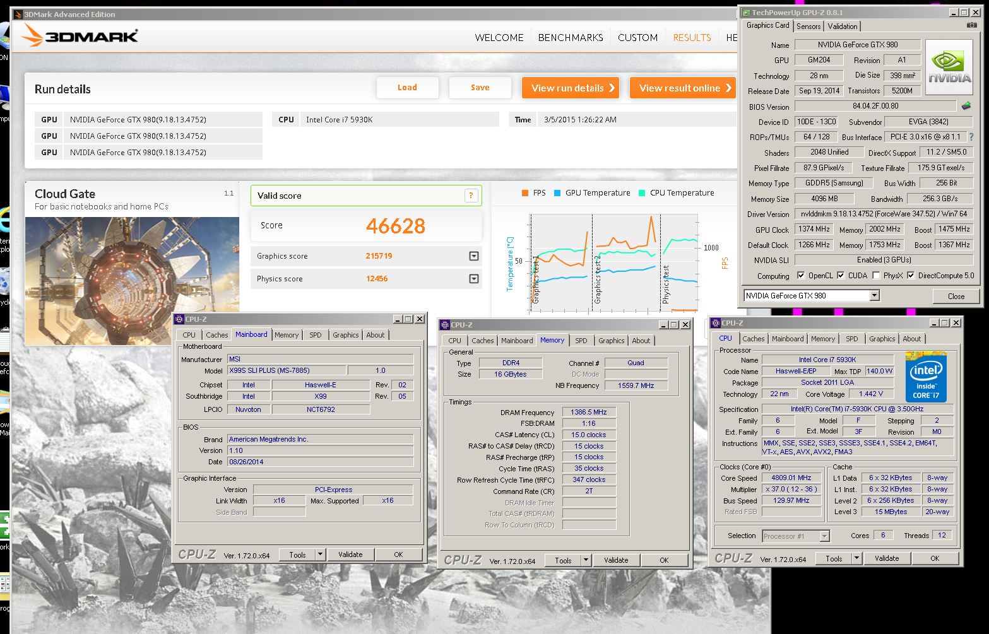The height and width of the screenshot is (634, 989).
Task: Toggle the DirectCompute 5.0 checkbox
Action: pos(911,276)
